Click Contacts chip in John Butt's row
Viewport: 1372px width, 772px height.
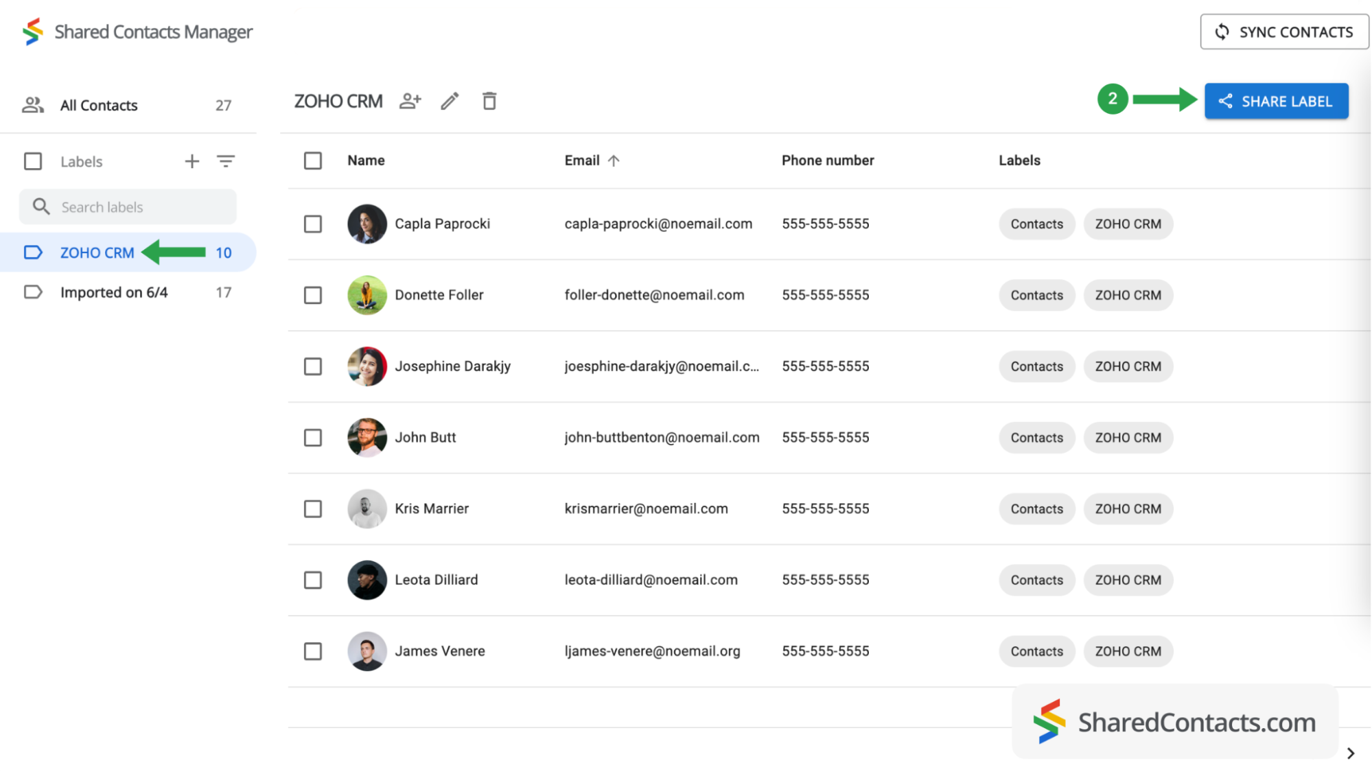tap(1036, 438)
